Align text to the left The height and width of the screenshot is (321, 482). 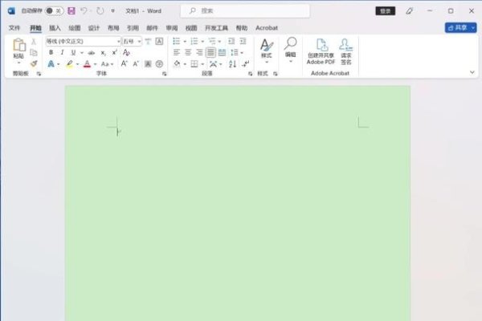(x=177, y=52)
